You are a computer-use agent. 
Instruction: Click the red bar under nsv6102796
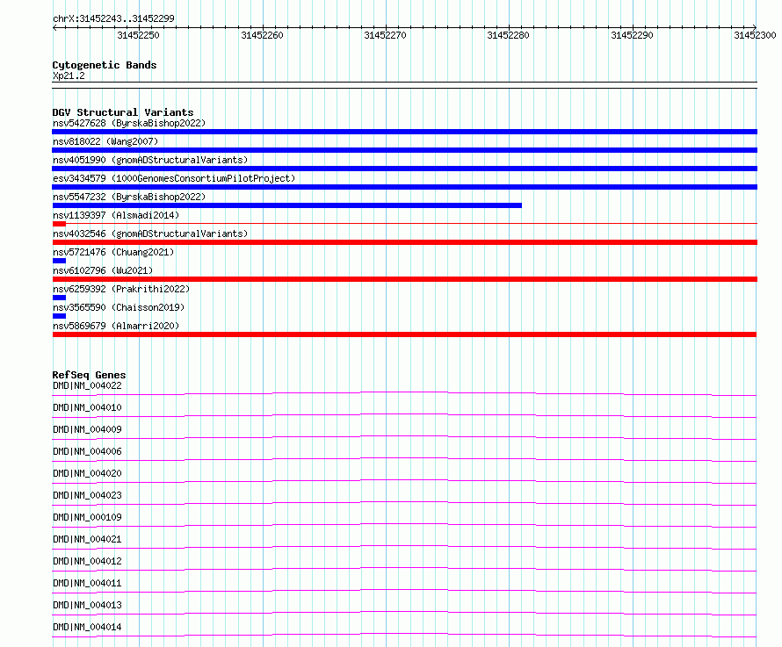tap(404, 279)
